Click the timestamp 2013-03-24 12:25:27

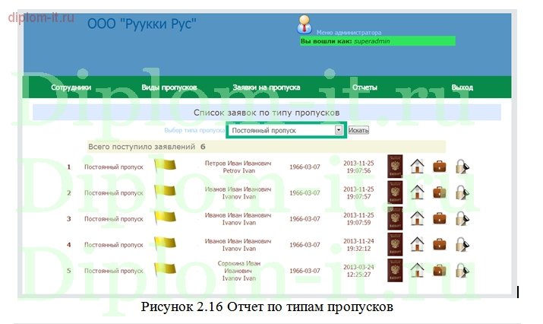pyautogui.click(x=358, y=271)
